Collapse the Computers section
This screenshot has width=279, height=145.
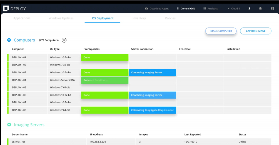(x=9, y=40)
